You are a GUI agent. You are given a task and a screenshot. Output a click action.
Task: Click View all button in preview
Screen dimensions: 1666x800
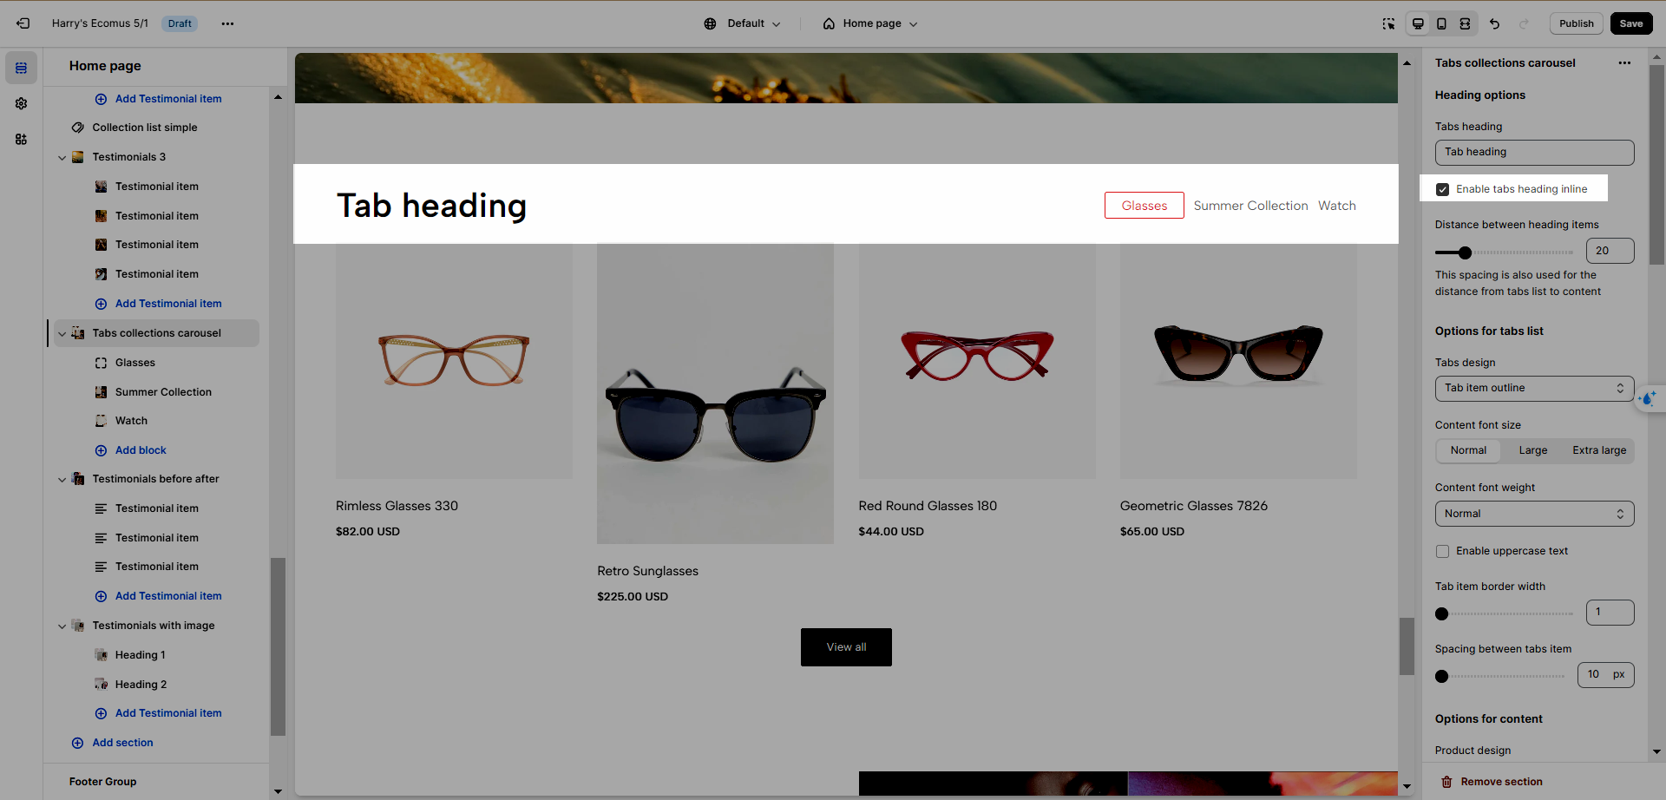click(x=846, y=647)
